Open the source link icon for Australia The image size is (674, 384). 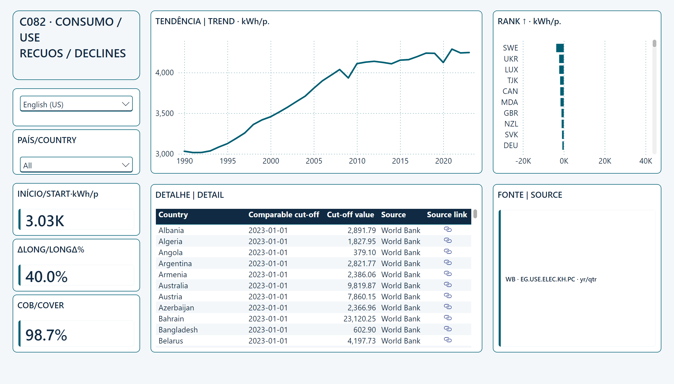point(448,285)
